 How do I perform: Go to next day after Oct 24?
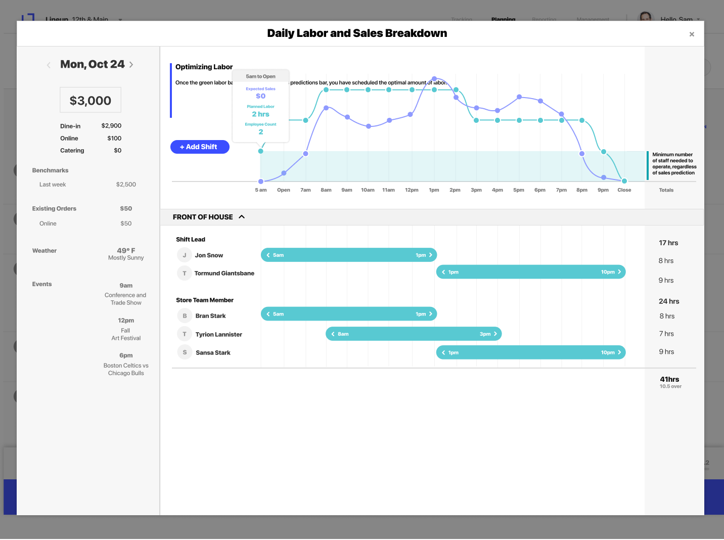(x=131, y=65)
